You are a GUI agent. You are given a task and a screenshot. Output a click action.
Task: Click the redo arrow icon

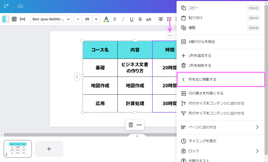point(6,6)
